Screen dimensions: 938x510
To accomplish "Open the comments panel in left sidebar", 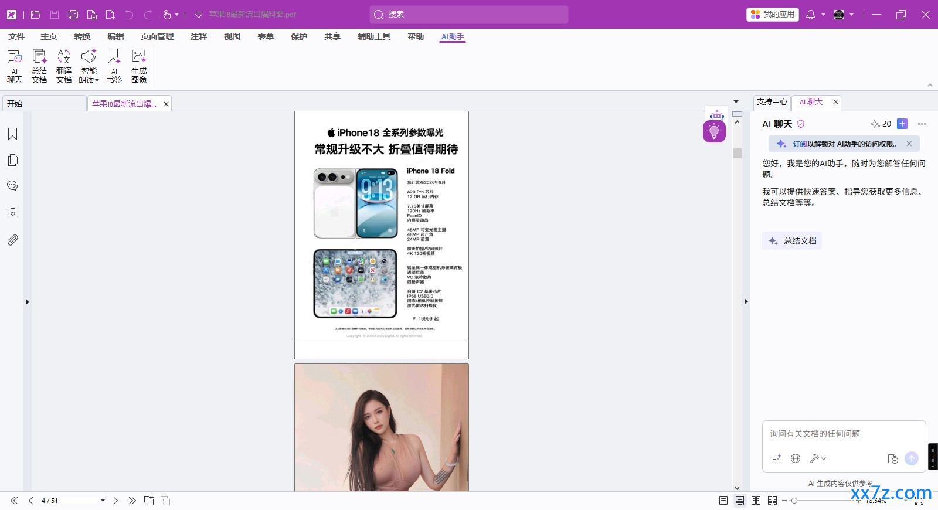I will [12, 186].
